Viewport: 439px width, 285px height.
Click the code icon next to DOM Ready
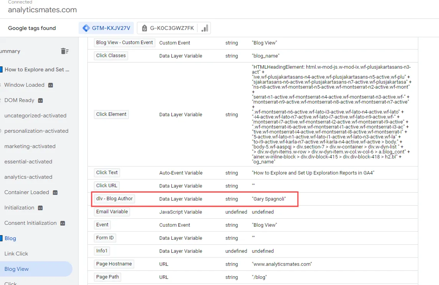click(x=40, y=100)
